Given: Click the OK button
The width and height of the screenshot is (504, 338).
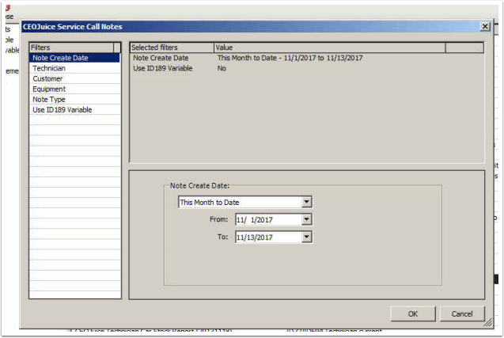Looking at the screenshot, I should tap(413, 314).
